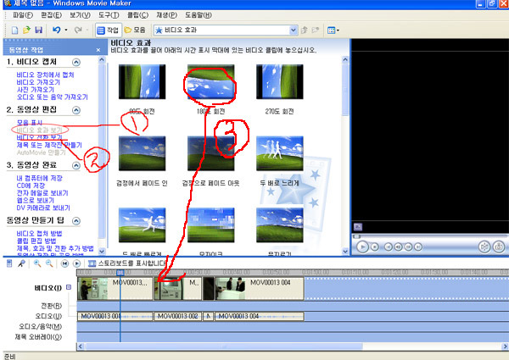
Task: Click 내 컴퓨터에 저장 link
Action: tap(39, 178)
